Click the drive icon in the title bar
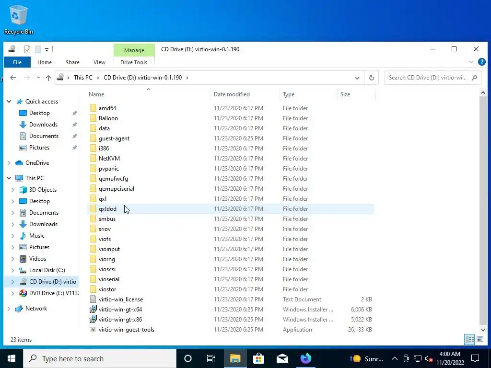Screen dimensions: 491x368 (12, 49)
